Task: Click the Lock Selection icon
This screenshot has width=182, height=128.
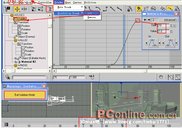Action: click(130, 9)
